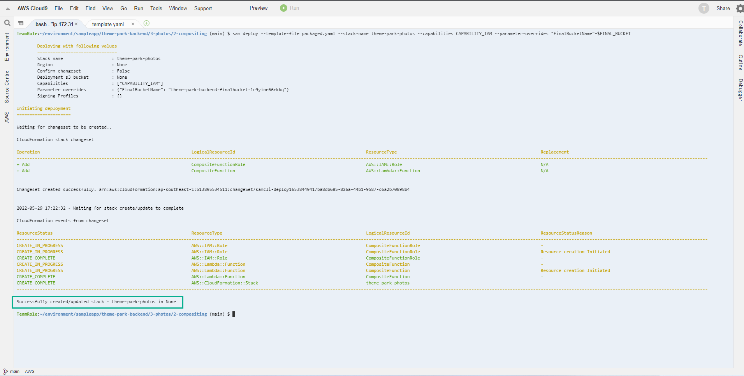This screenshot has width=744, height=376.
Task: Click the 'CloudFormation stack changeset' line
Action: point(55,139)
